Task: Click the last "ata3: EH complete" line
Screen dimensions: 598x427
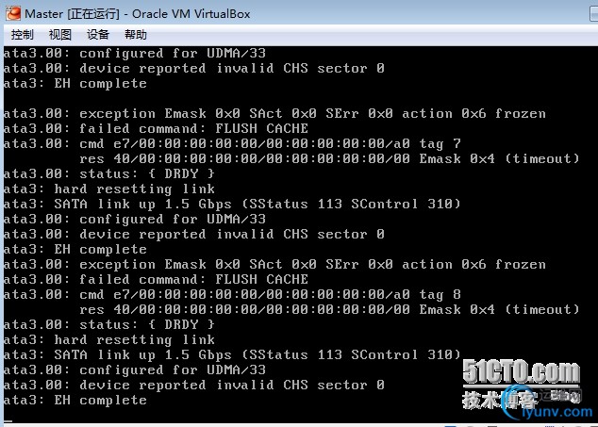Action: (75, 400)
